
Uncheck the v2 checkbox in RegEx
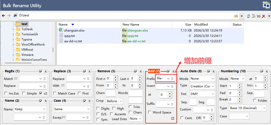[41, 93]
